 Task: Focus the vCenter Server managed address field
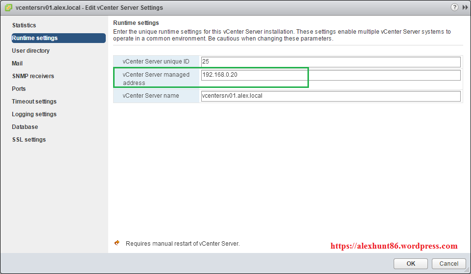click(330, 75)
